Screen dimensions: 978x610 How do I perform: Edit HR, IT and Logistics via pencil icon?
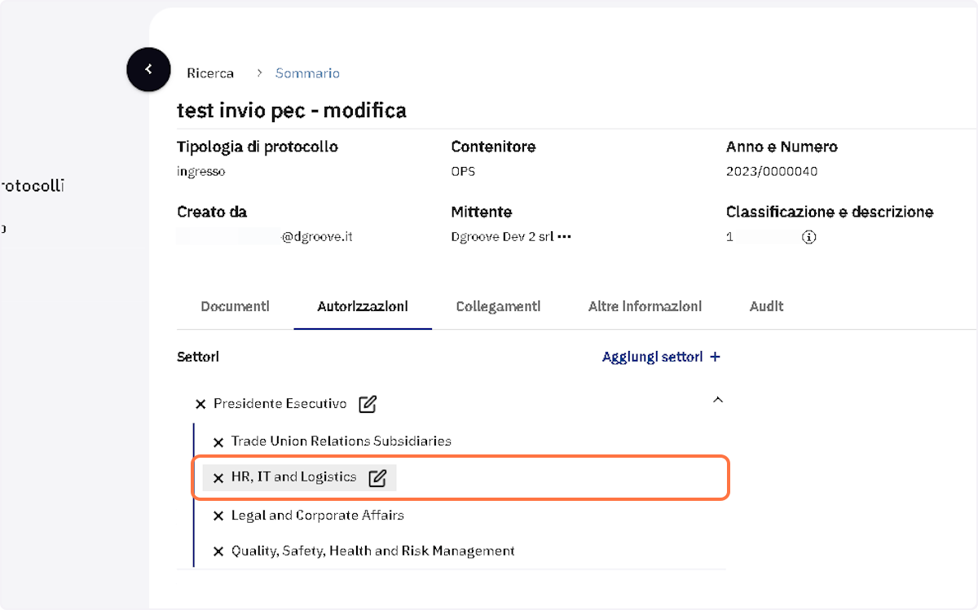tap(377, 478)
